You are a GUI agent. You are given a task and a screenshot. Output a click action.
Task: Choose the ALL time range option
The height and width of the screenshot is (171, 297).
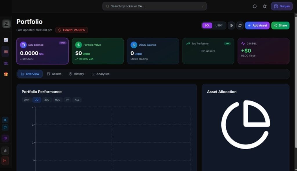(77, 100)
